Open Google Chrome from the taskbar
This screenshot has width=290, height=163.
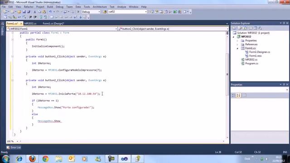coord(45,159)
